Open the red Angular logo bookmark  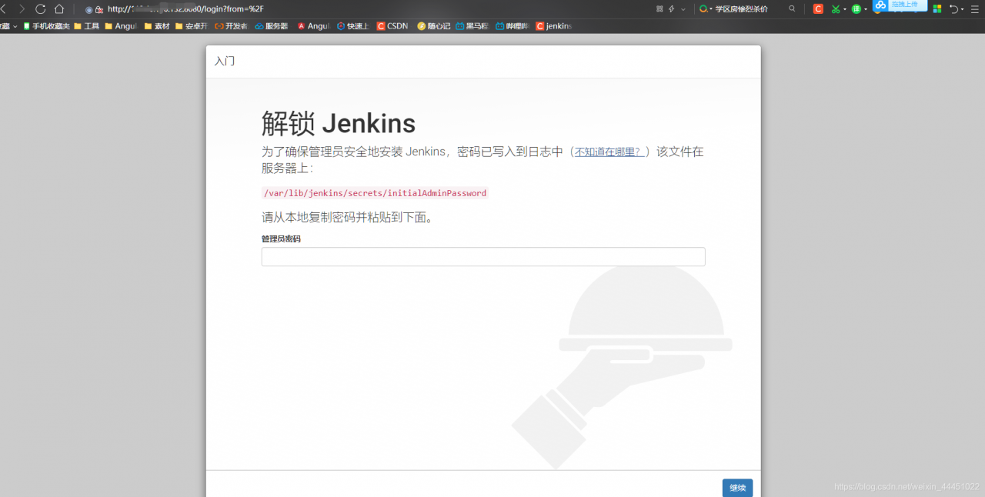coord(313,26)
